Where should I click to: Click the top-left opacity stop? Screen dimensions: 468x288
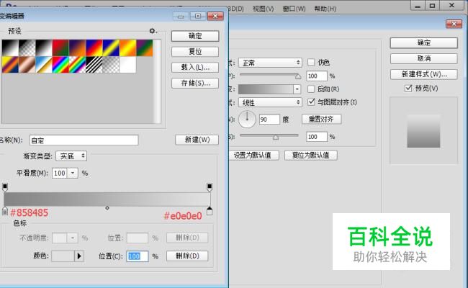tap(5, 186)
